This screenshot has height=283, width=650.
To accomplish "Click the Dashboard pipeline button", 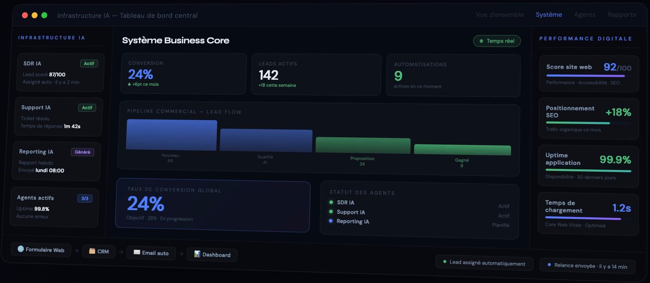I will pos(212,255).
